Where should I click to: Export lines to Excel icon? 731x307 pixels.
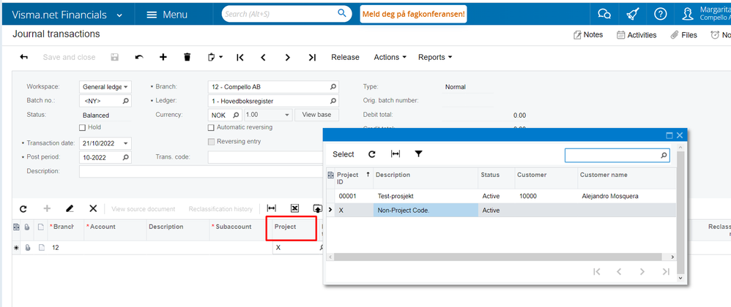tap(294, 209)
